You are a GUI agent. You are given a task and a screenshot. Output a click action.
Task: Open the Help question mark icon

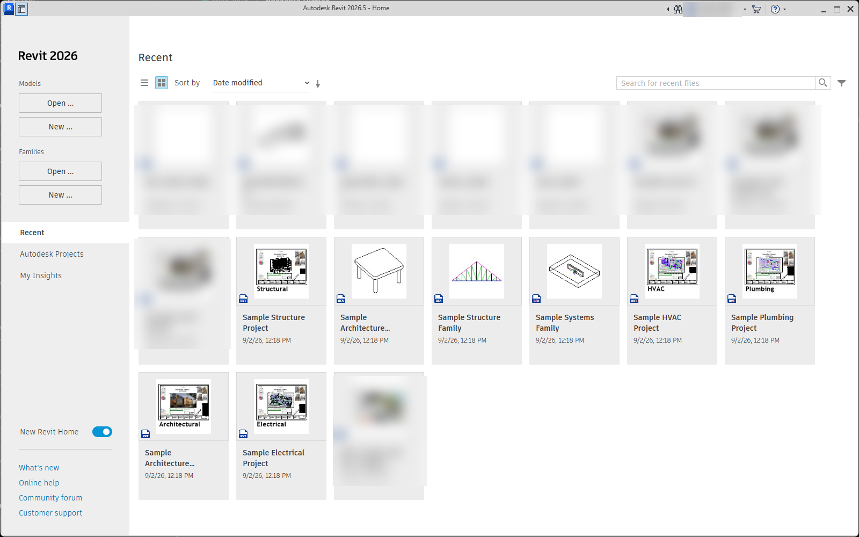(775, 9)
